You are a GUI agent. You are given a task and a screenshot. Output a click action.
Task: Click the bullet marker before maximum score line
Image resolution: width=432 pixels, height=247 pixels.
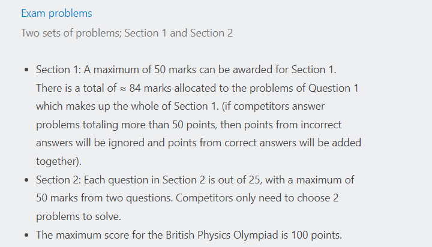26,236
